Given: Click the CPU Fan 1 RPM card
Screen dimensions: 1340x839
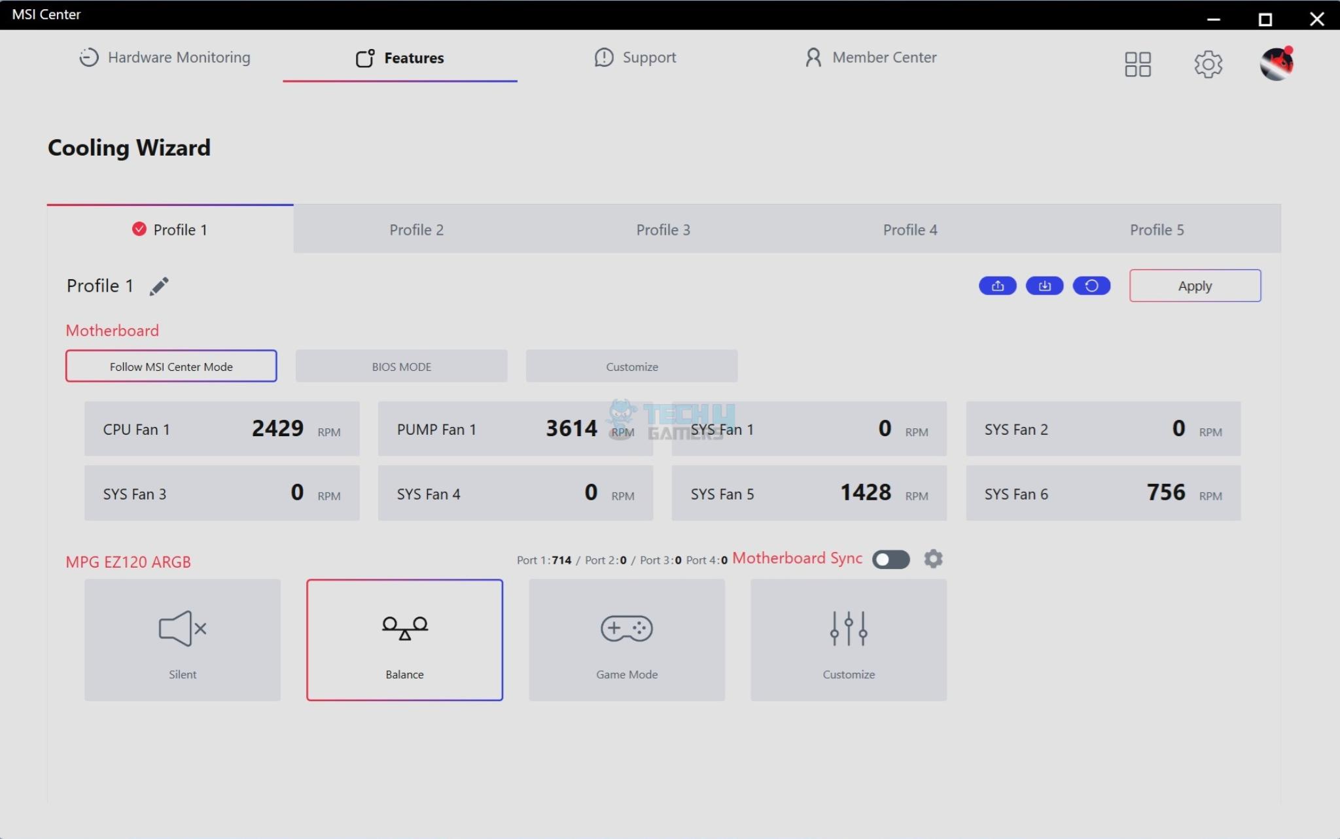Looking at the screenshot, I should pos(222,429).
